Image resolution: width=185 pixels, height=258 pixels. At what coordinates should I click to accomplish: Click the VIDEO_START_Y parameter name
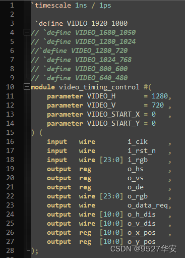point(113,124)
